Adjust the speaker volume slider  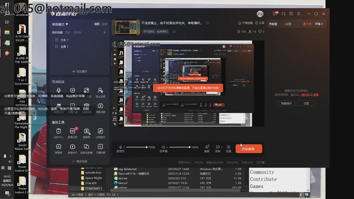(180, 147)
